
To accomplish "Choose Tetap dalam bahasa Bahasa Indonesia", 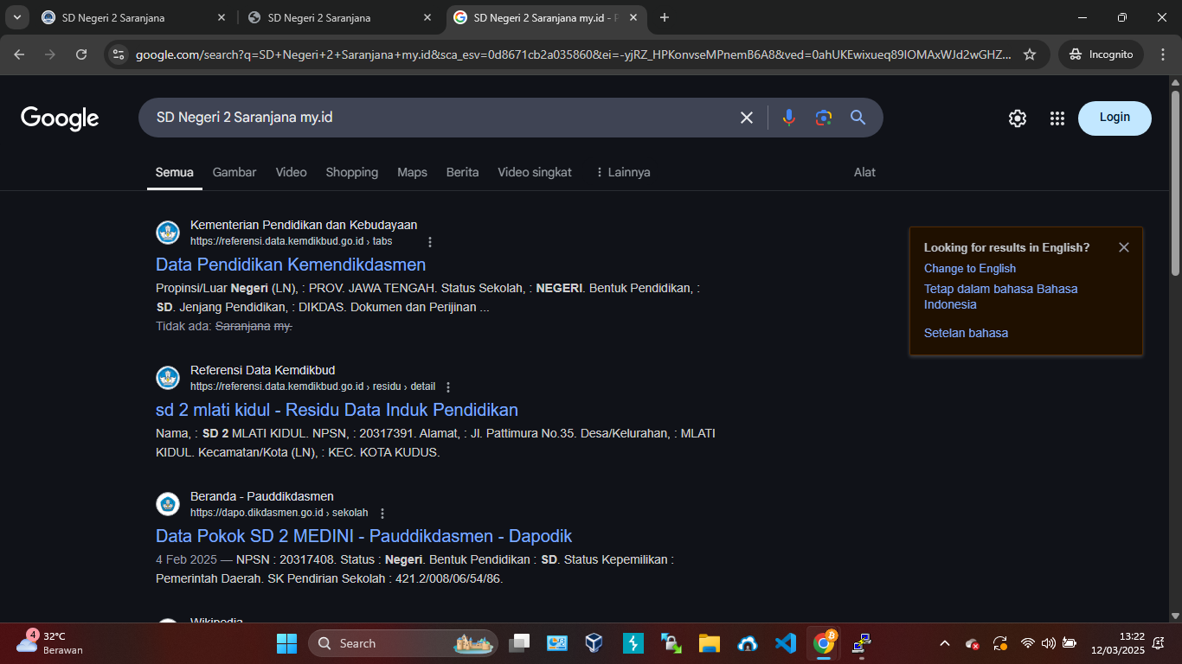I will (1001, 297).
